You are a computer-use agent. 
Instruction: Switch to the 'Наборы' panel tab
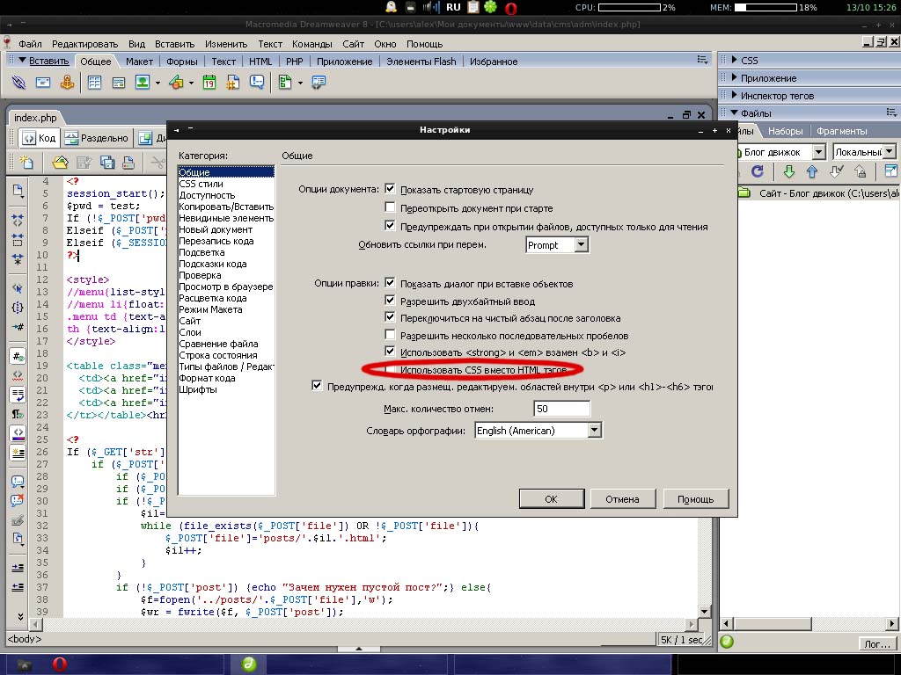tap(785, 131)
